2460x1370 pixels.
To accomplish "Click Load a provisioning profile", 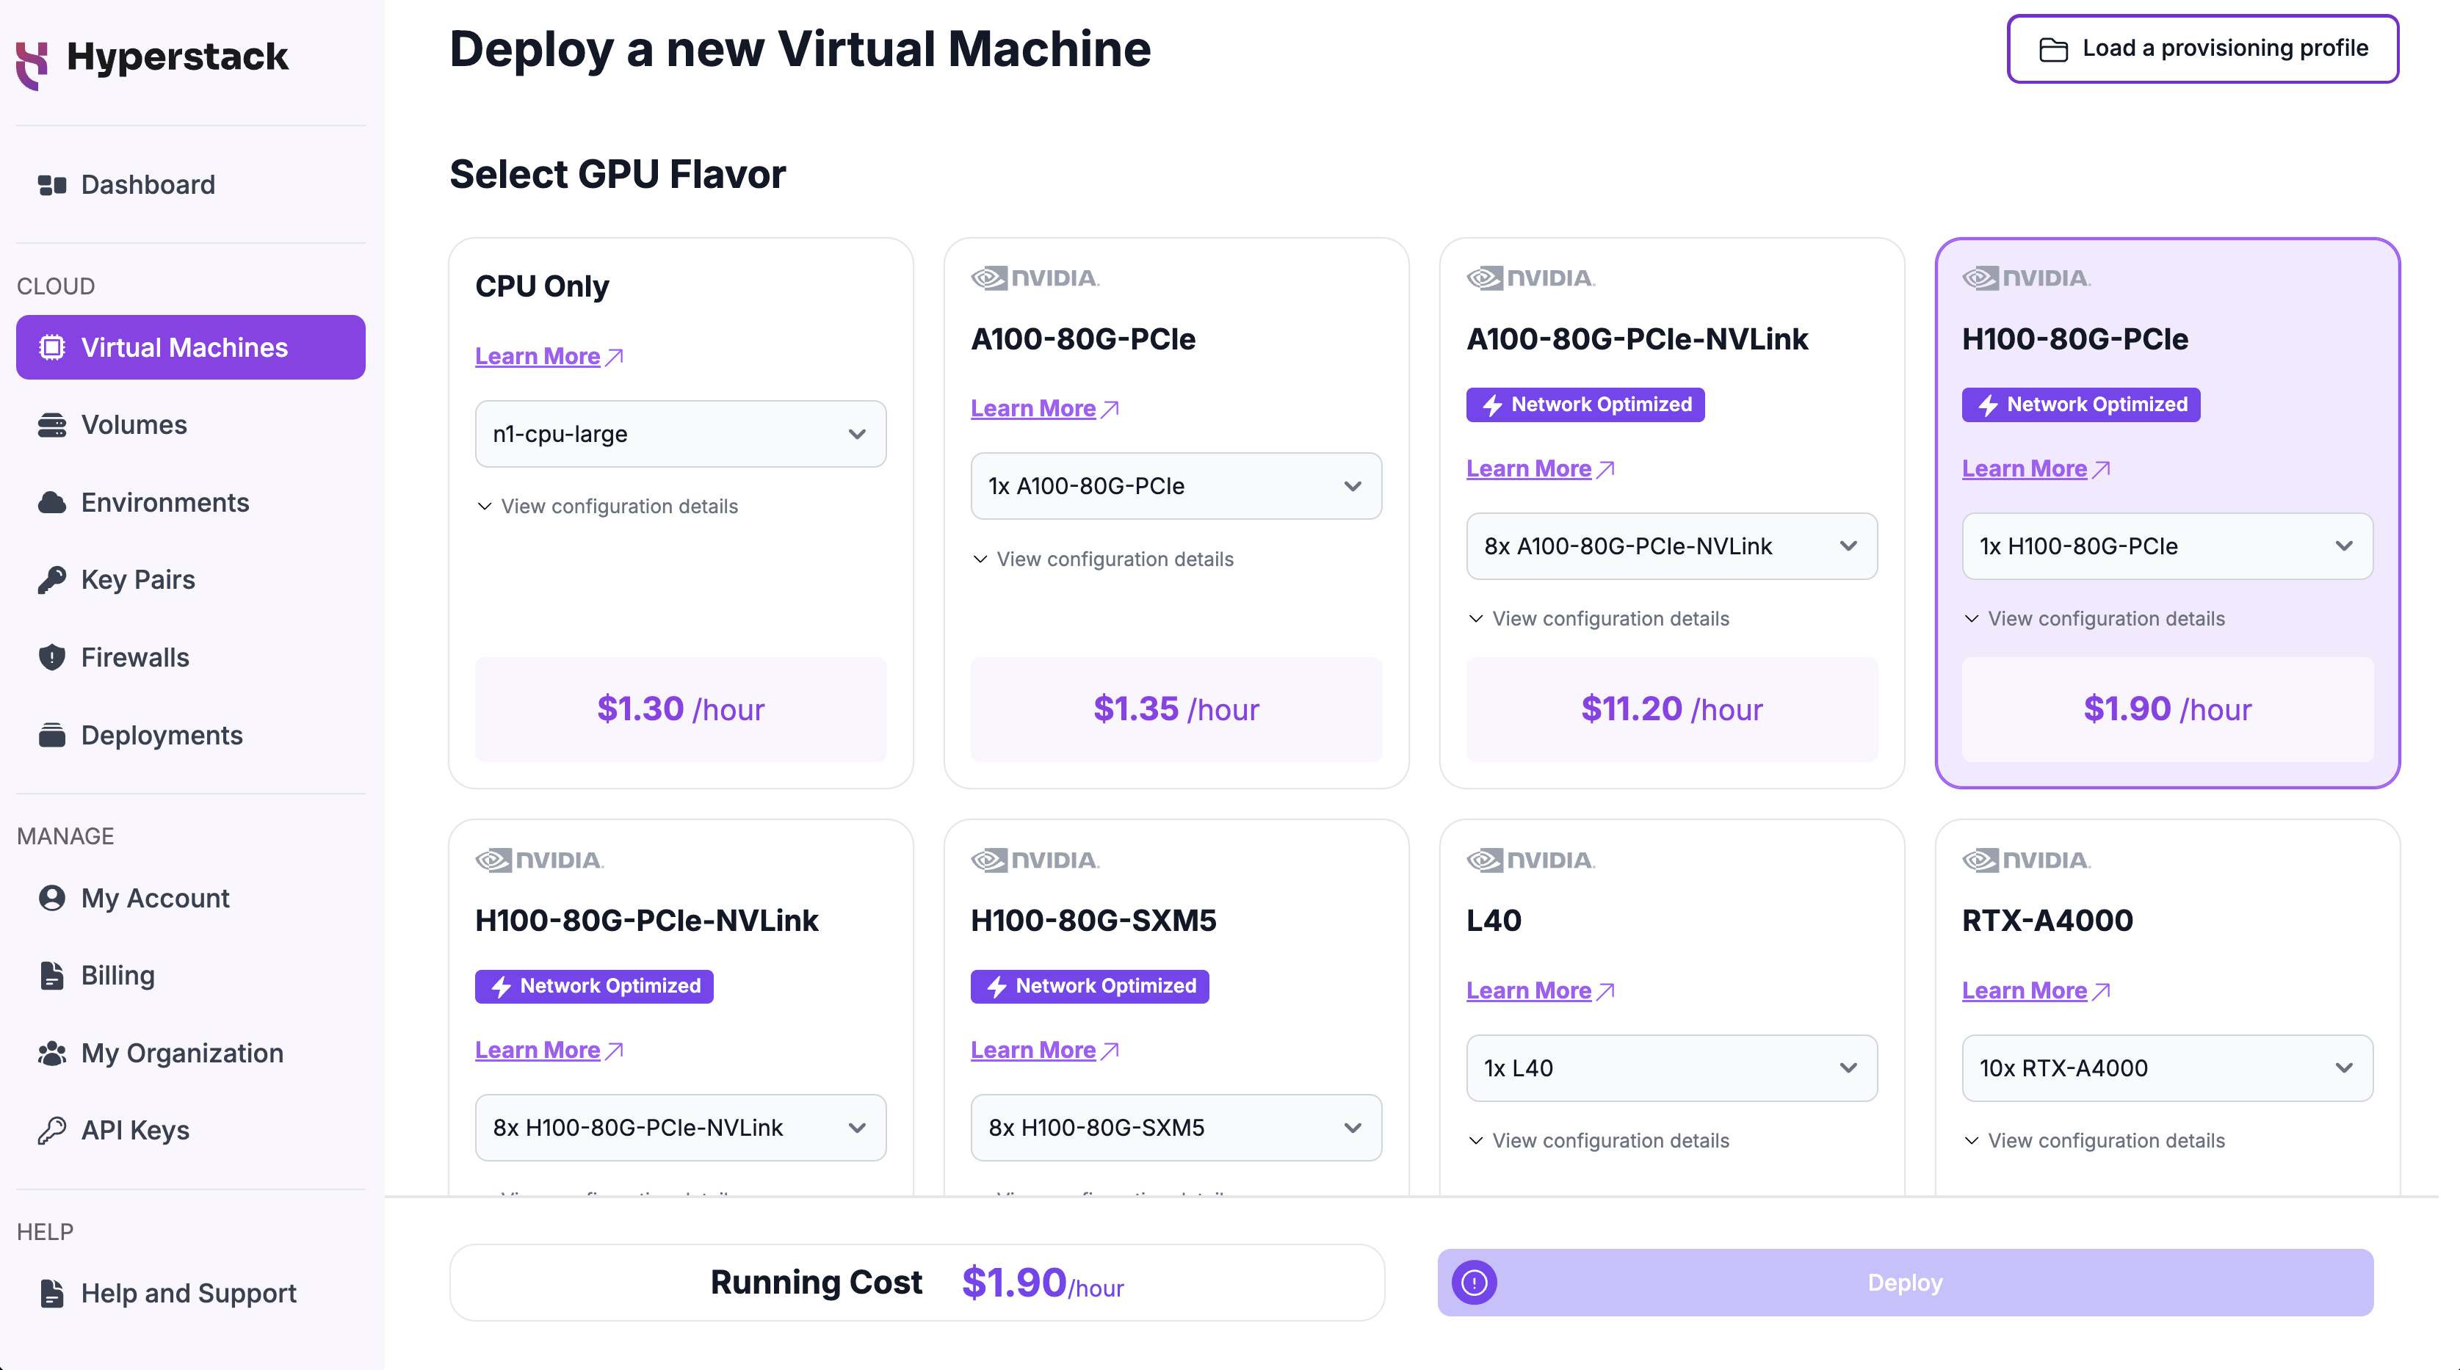I will (2202, 48).
